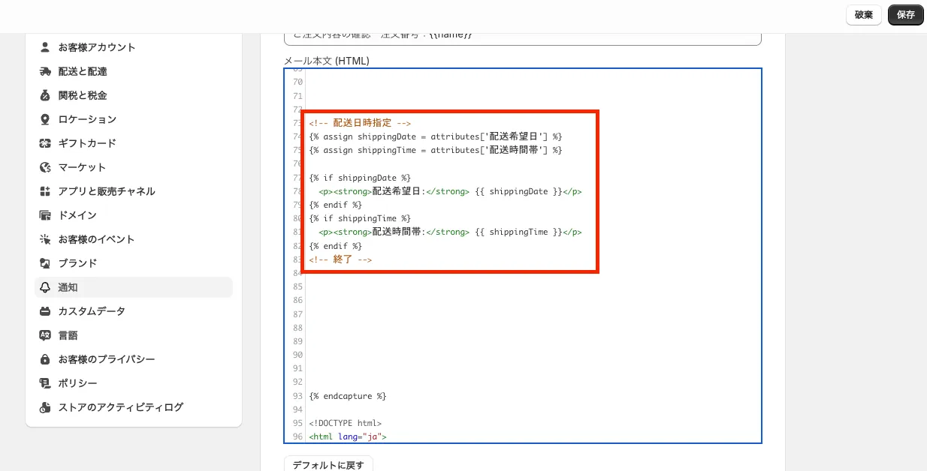
Task: Select the 通知 sidebar item
Action: coord(134,287)
